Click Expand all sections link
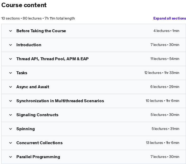This screenshot has height=164, width=186. [169, 18]
